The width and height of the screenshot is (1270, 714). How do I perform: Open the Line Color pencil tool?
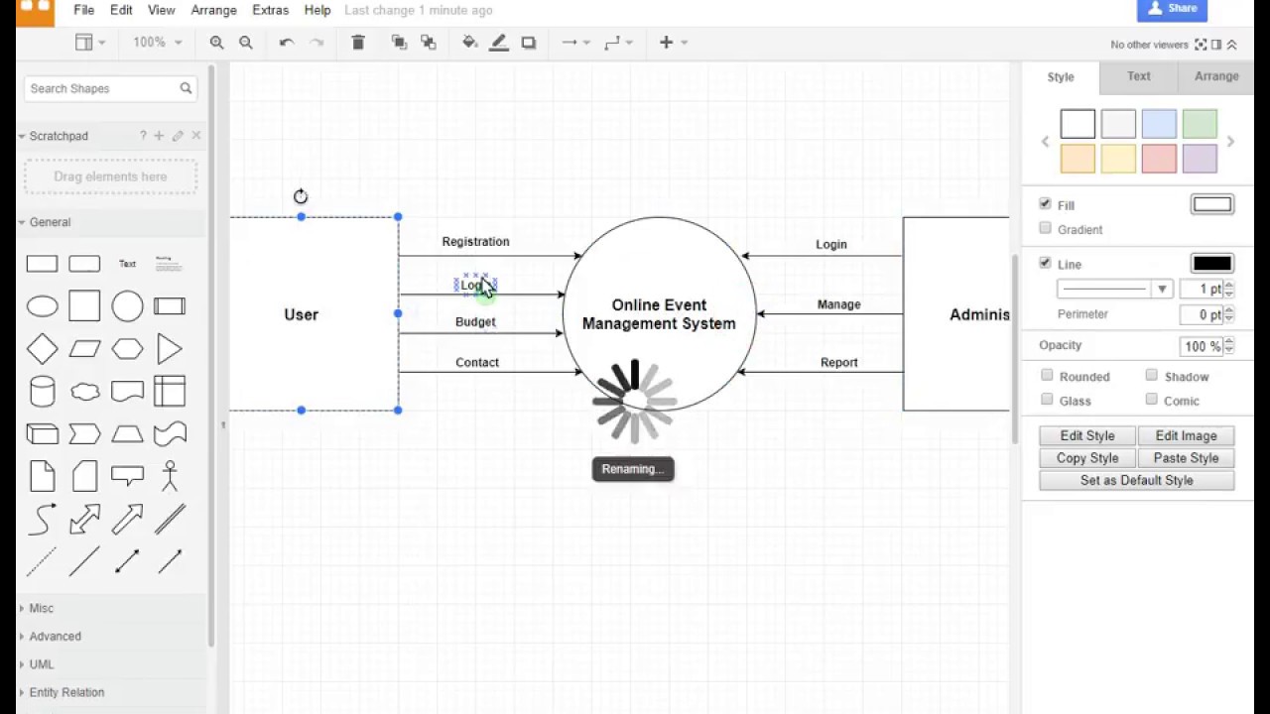click(x=499, y=42)
